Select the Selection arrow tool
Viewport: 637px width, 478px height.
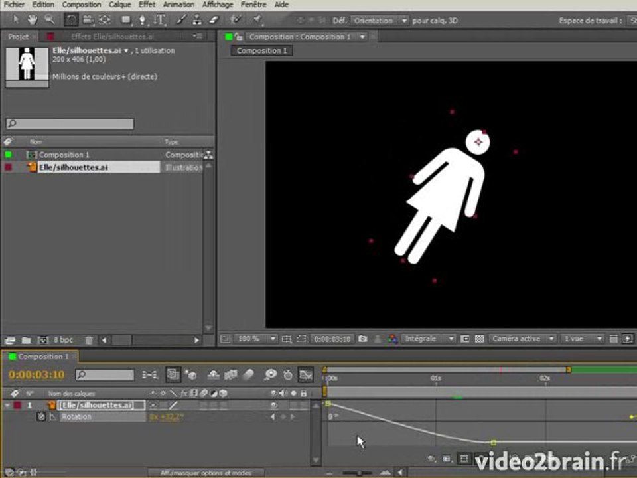(16, 19)
